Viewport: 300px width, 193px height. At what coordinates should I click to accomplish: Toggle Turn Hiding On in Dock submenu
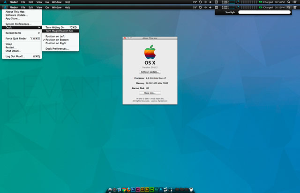60,27
